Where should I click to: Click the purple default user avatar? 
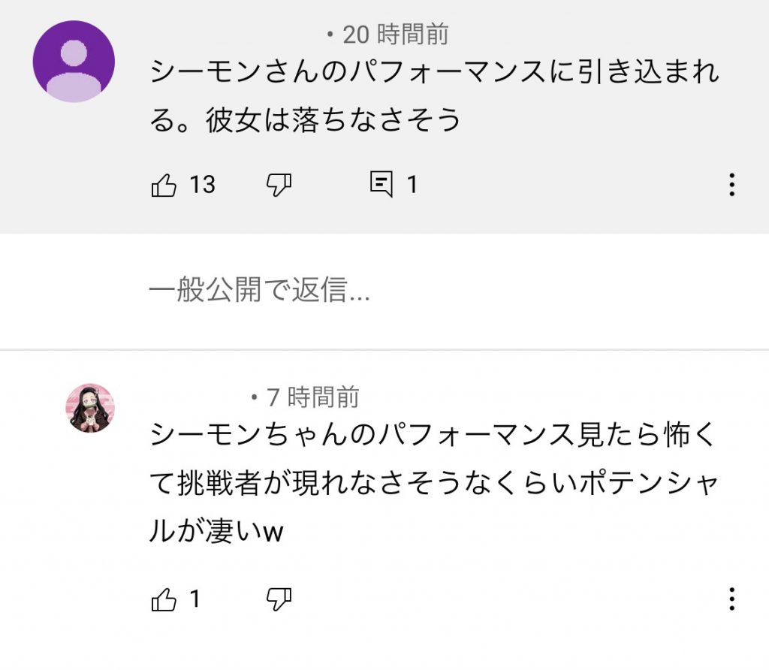pyautogui.click(x=74, y=61)
